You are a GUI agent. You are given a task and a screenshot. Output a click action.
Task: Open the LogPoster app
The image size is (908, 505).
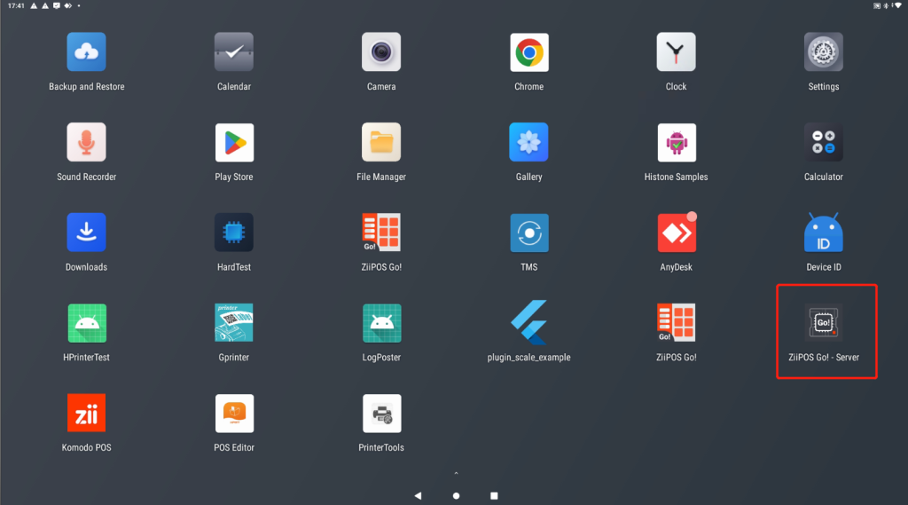381,323
